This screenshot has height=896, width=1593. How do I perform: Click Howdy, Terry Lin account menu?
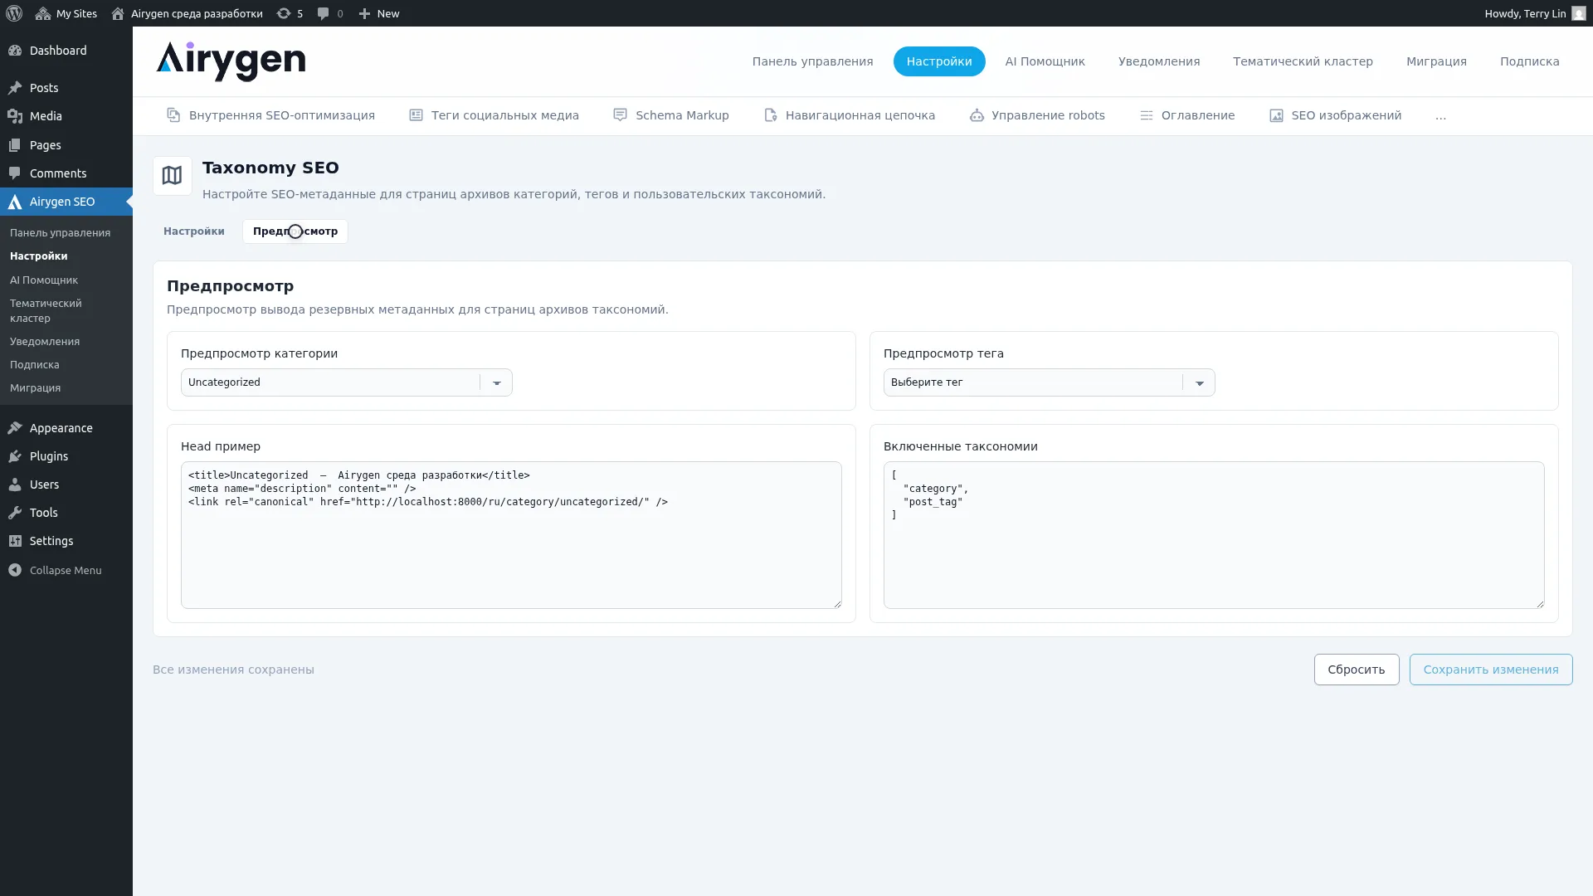point(1535,13)
